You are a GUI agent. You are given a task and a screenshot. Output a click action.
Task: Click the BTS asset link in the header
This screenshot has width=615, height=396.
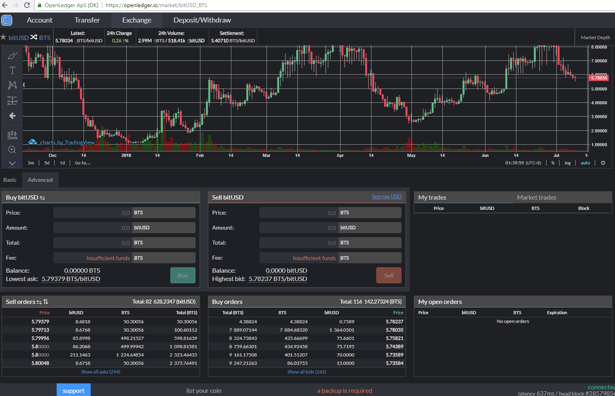click(45, 38)
